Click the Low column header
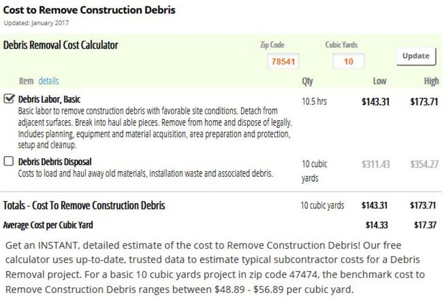 (379, 81)
